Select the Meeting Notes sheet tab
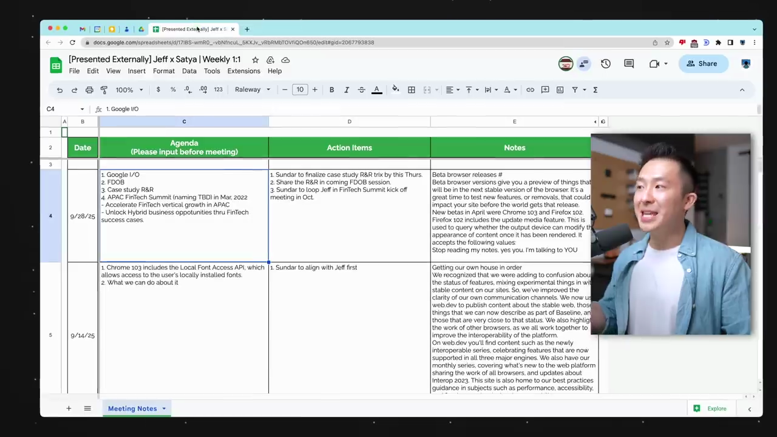Viewport: 777px width, 437px height. tap(132, 408)
